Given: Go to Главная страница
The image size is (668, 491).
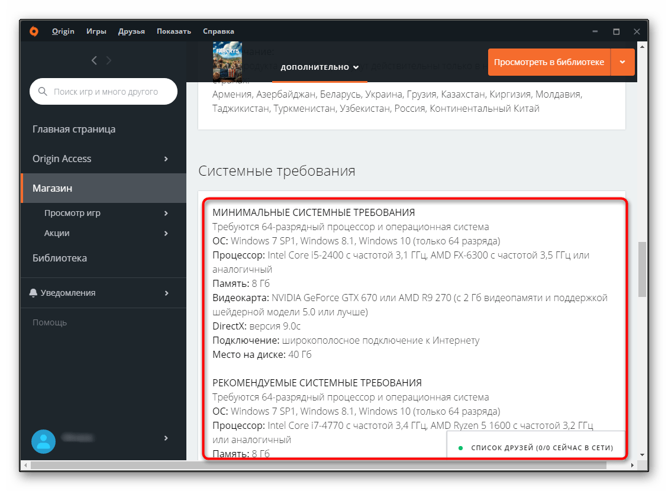Looking at the screenshot, I should [74, 129].
